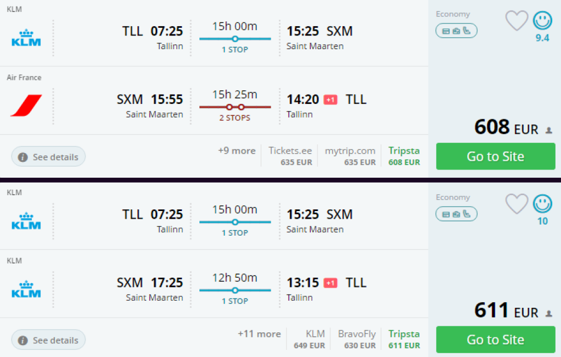This screenshot has height=357, width=561.
Task: Click the amenities icons in second result
Action: pyautogui.click(x=456, y=214)
